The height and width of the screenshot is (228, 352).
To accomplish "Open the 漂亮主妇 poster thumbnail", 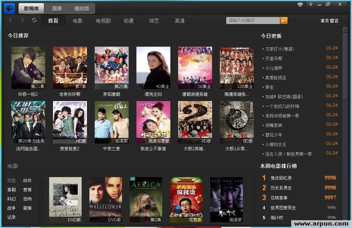I will 153,68.
